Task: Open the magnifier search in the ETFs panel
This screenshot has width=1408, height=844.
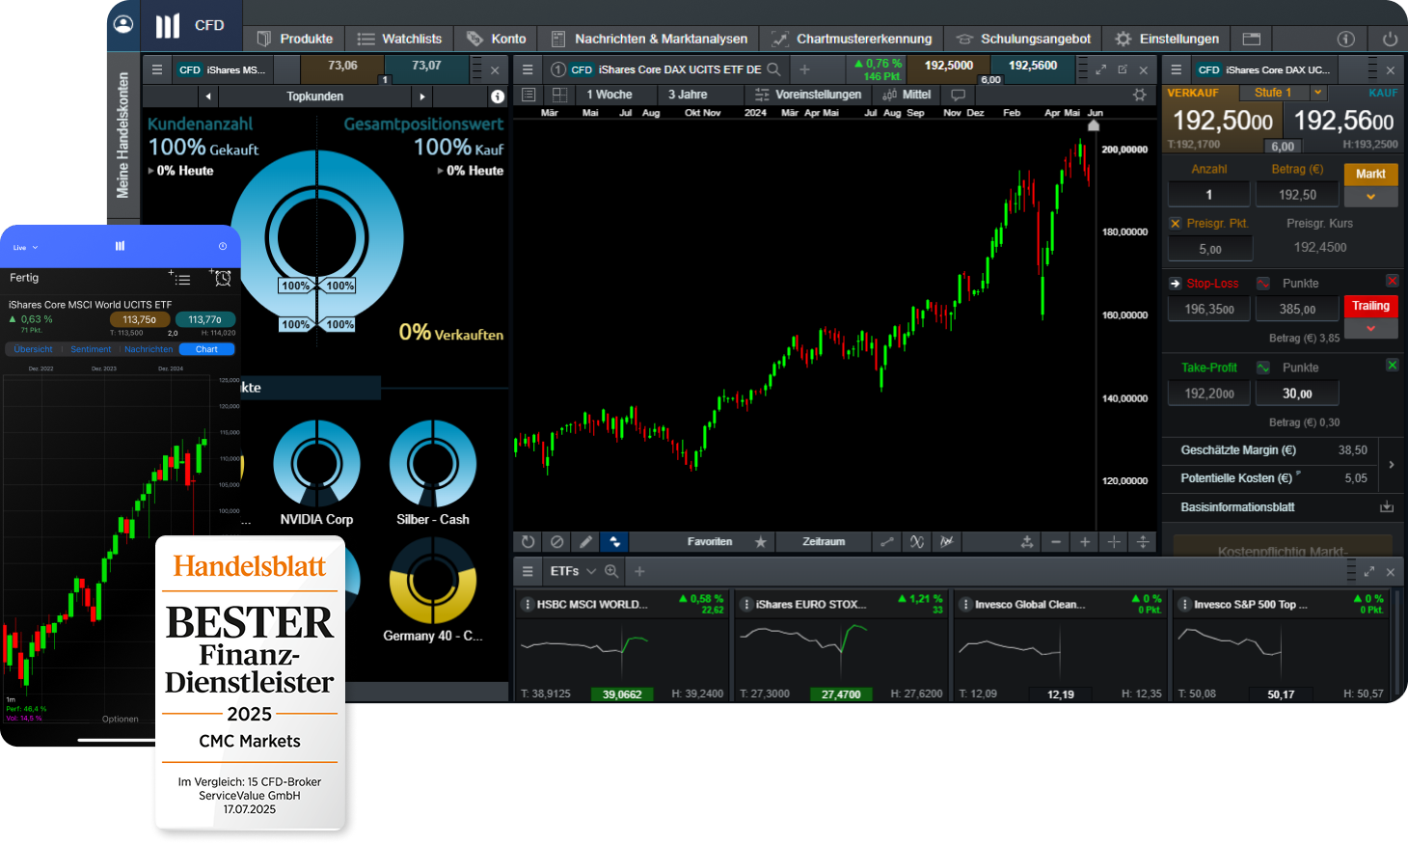Action: pos(612,571)
